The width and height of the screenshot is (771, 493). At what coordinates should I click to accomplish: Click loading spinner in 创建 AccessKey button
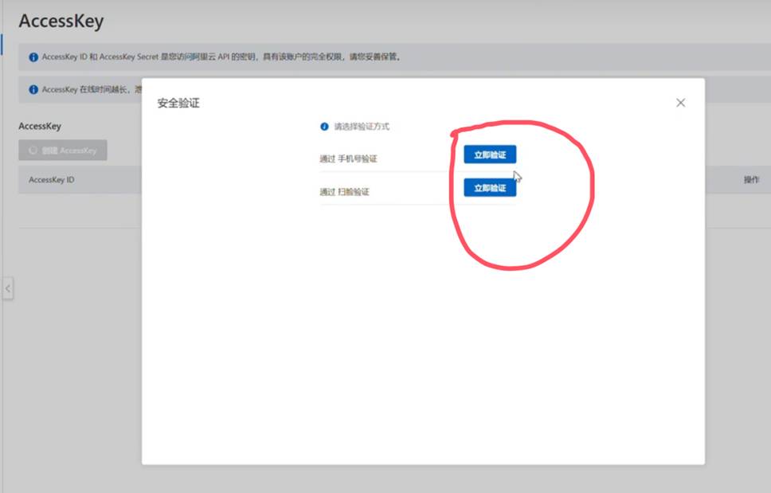click(33, 151)
